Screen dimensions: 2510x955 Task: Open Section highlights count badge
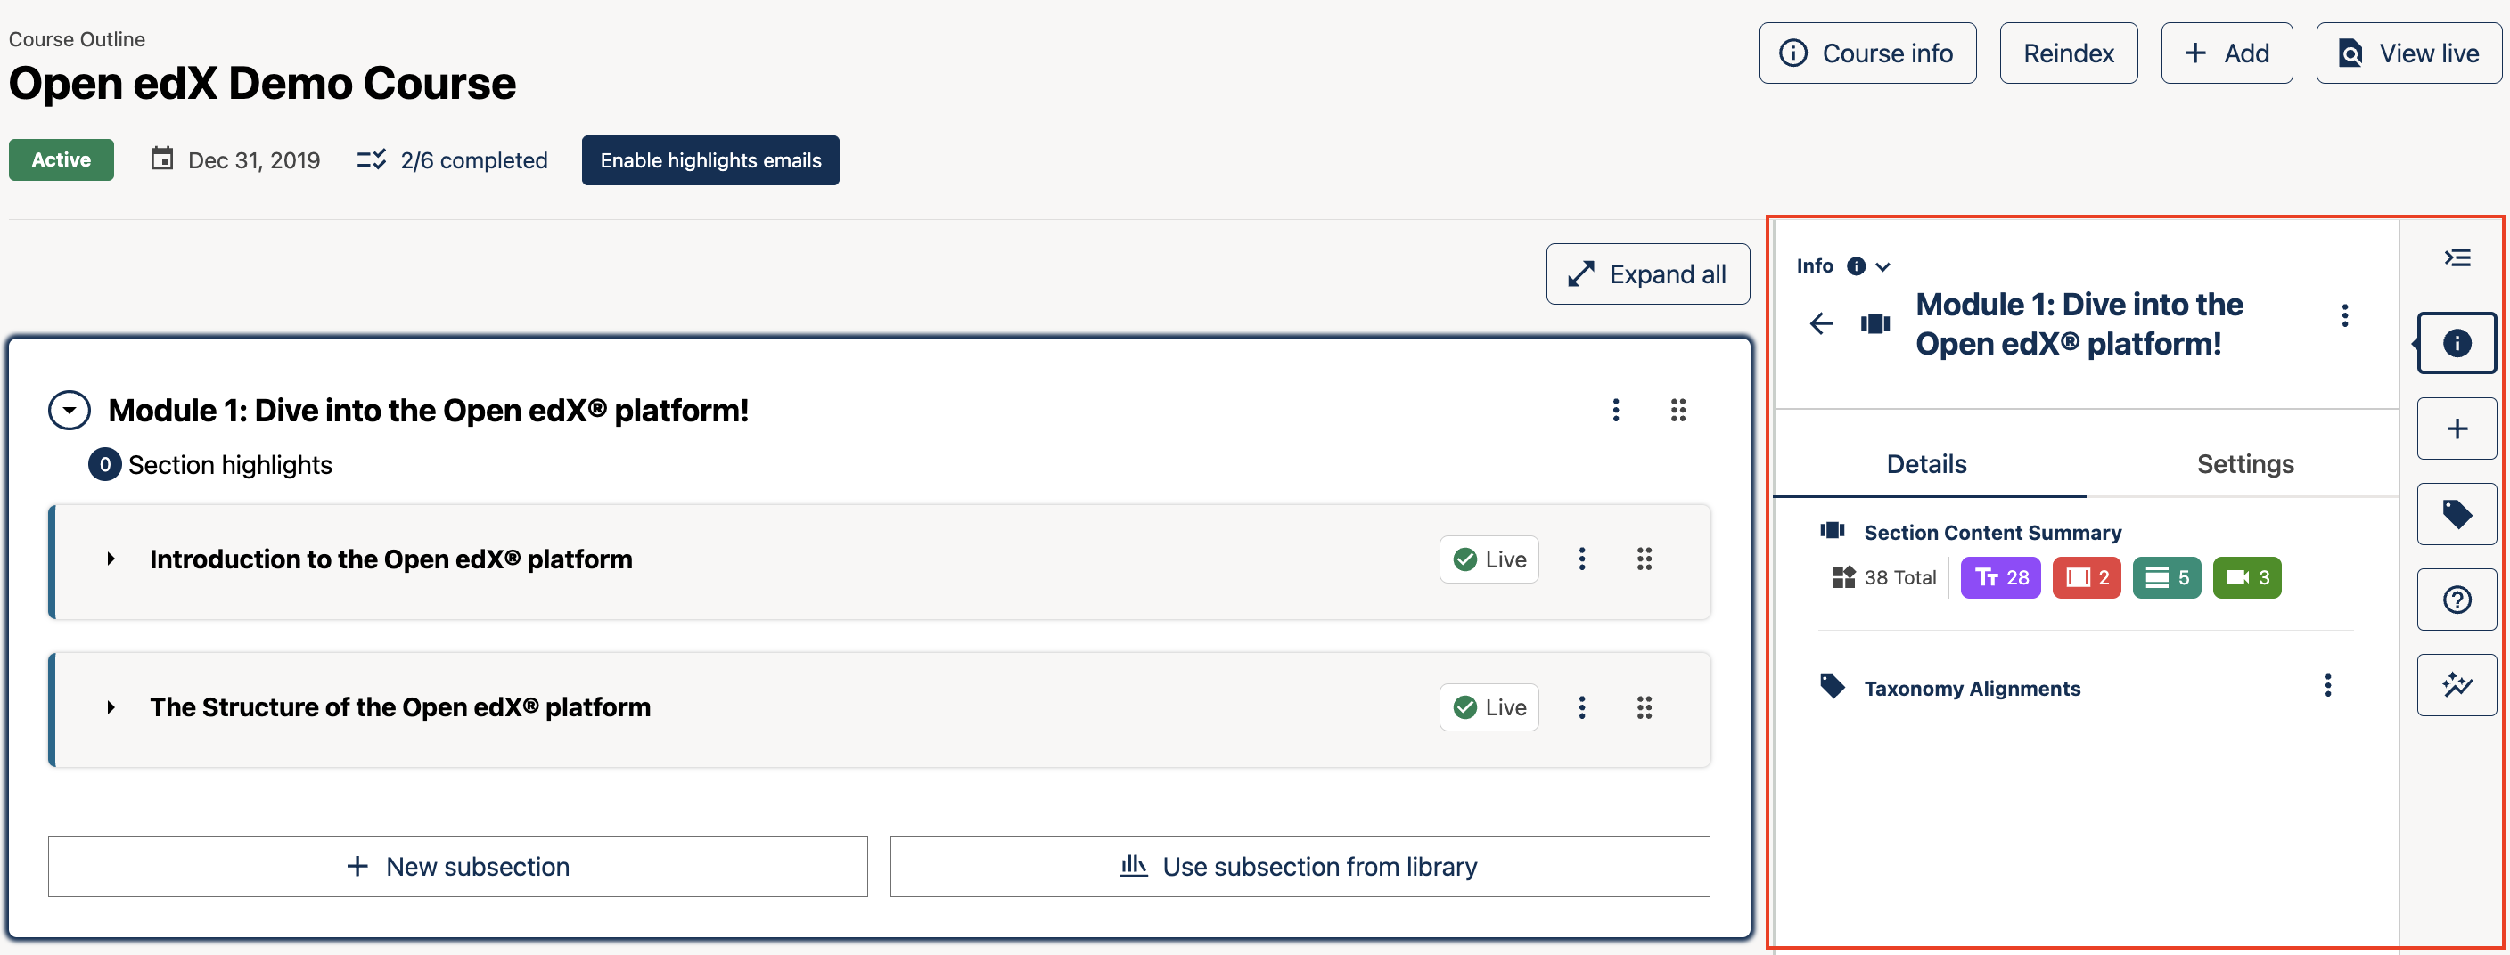(104, 465)
